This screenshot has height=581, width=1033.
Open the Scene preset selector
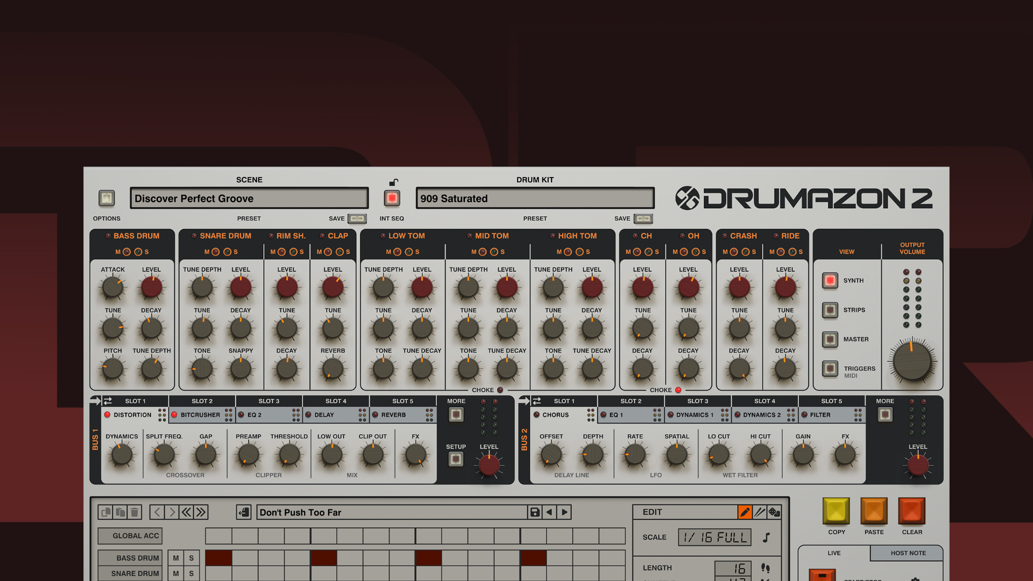249,198
